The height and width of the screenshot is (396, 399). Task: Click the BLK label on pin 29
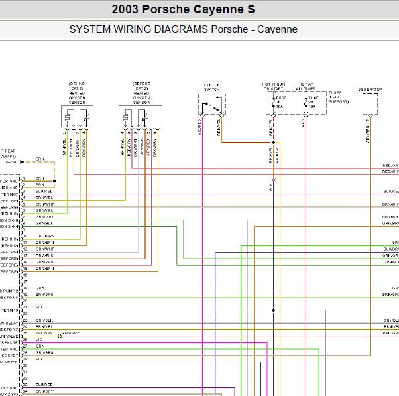40,359
